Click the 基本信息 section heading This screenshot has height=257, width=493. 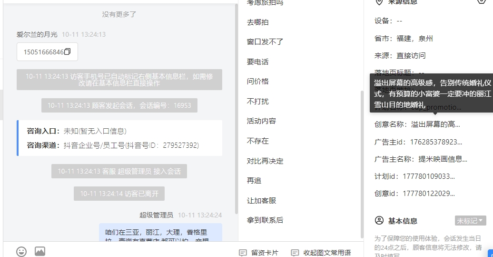(403, 221)
